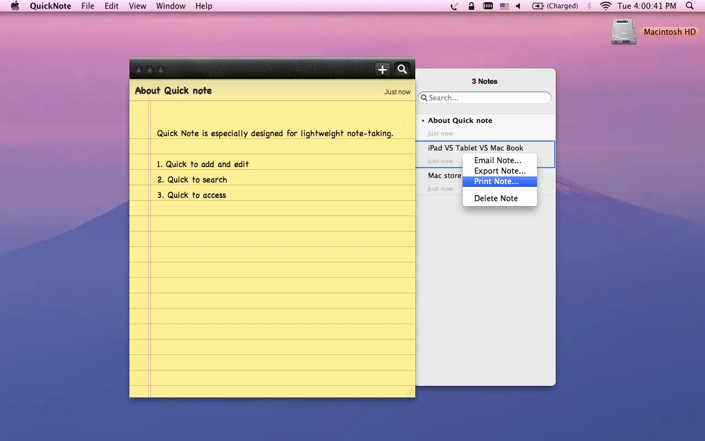Select the About Quick note entry
Viewport: 705px width, 441px height.
tap(460, 121)
